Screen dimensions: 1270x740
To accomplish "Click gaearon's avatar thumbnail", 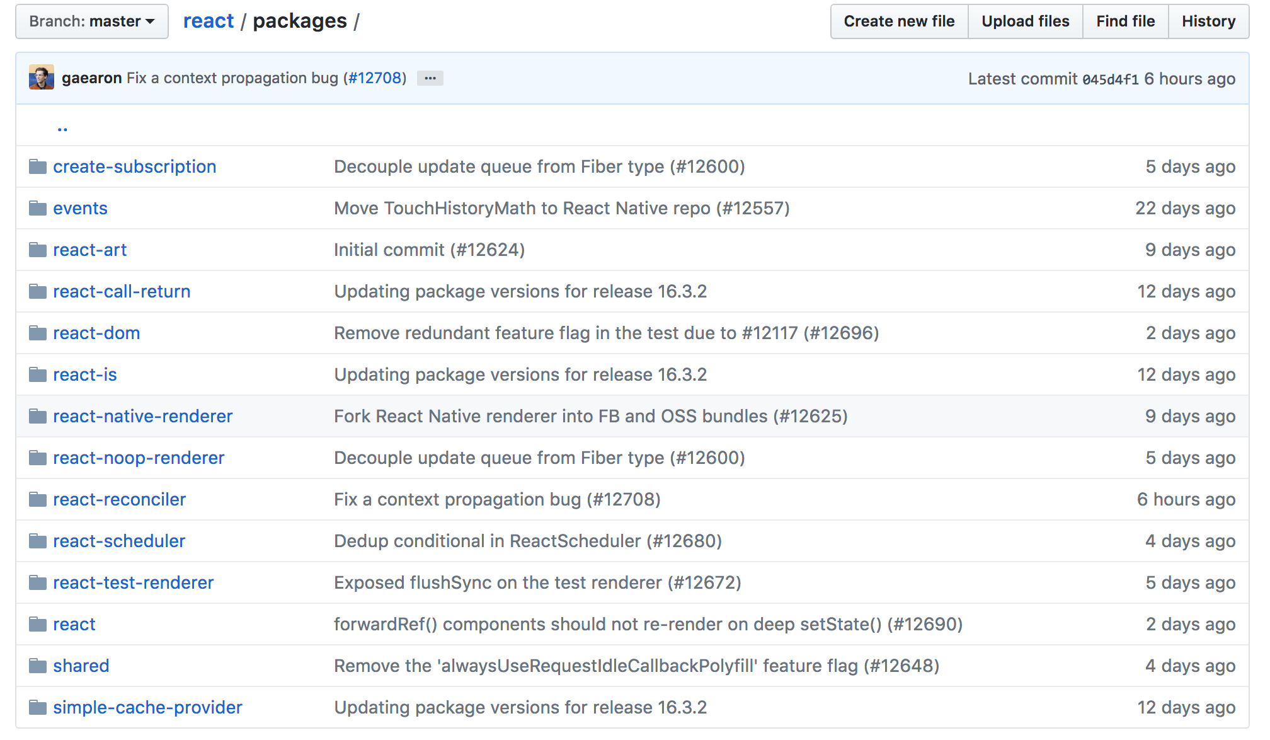I will pyautogui.click(x=42, y=78).
